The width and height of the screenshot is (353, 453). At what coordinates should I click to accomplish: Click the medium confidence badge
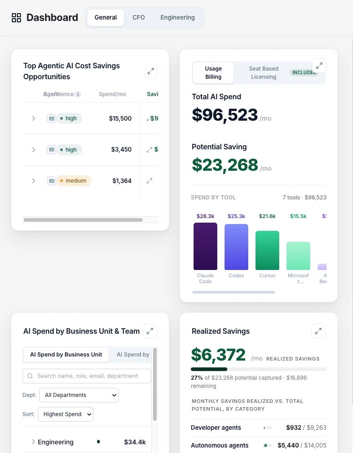[x=74, y=181]
